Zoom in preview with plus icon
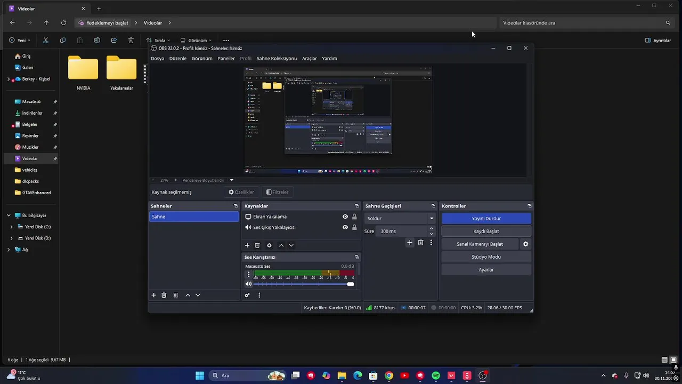Image resolution: width=682 pixels, height=384 pixels. tap(176, 180)
